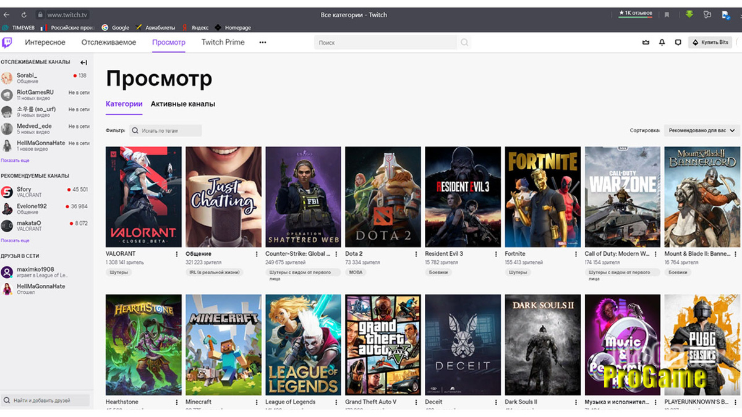Image resolution: width=742 pixels, height=417 pixels.
Task: Open the Grand Theft Auto V cover
Action: pyautogui.click(x=383, y=345)
